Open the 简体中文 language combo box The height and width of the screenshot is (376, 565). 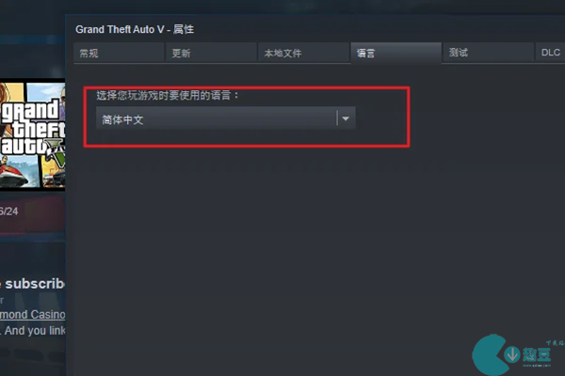point(226,118)
